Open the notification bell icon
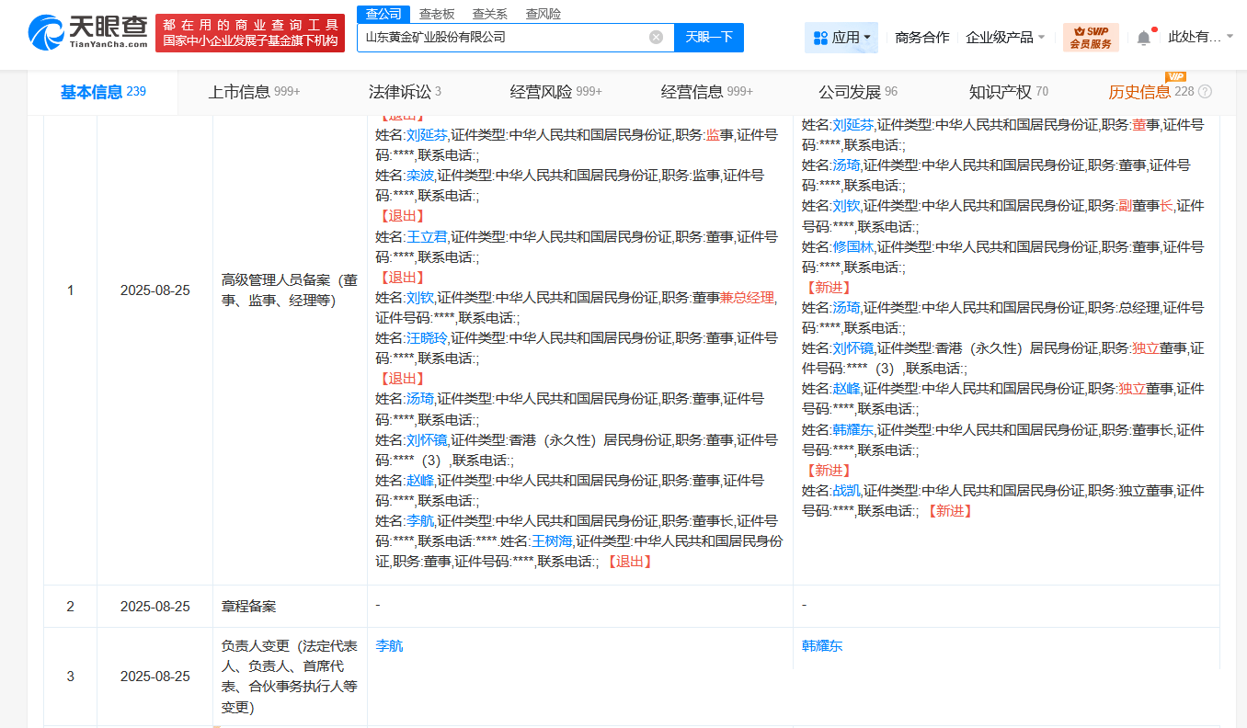The image size is (1247, 728). (x=1143, y=35)
